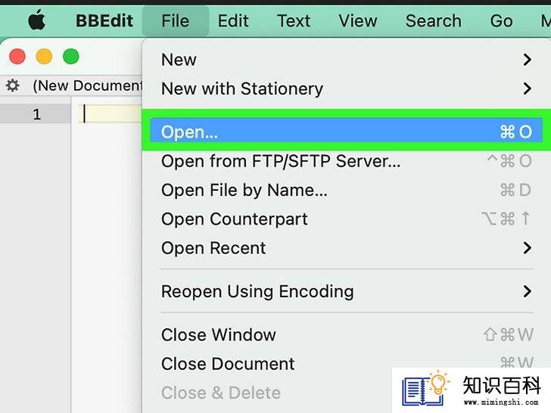The height and width of the screenshot is (413, 551).
Task: Click the gear settings icon beside New Document
Action: (x=13, y=85)
